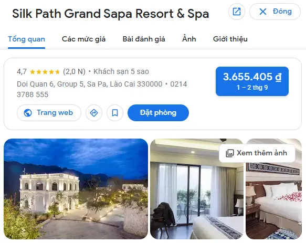Click the star rating icons
Image resolution: width=306 pixels, height=243 pixels.
coord(45,72)
